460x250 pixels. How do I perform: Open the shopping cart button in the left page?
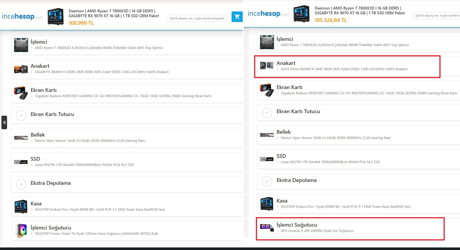[x=237, y=17]
